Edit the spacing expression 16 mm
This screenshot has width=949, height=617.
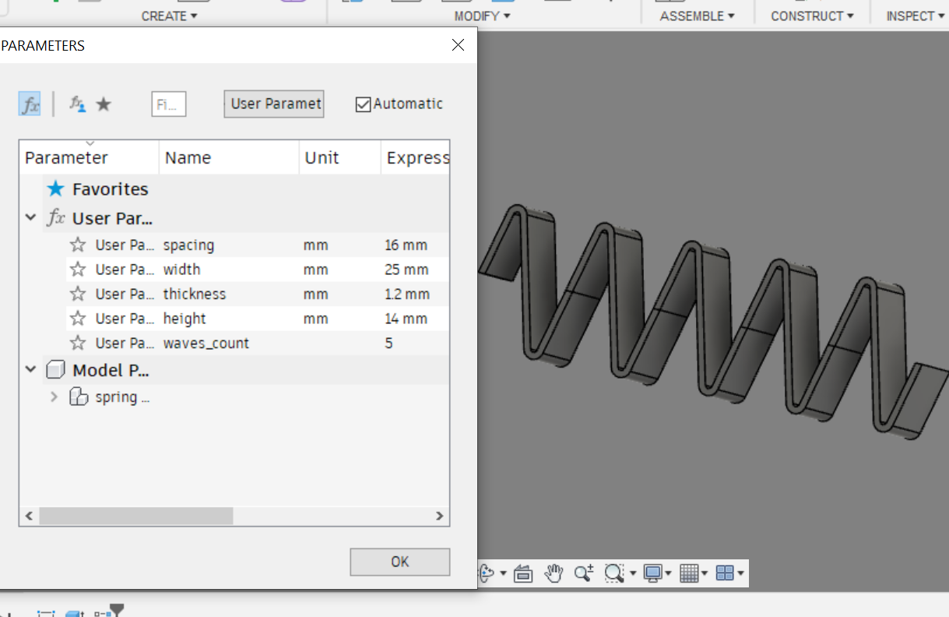tap(406, 245)
